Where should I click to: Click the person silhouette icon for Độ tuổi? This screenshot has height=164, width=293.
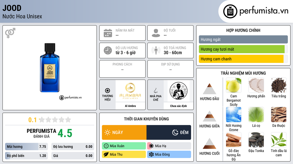point(156,33)
